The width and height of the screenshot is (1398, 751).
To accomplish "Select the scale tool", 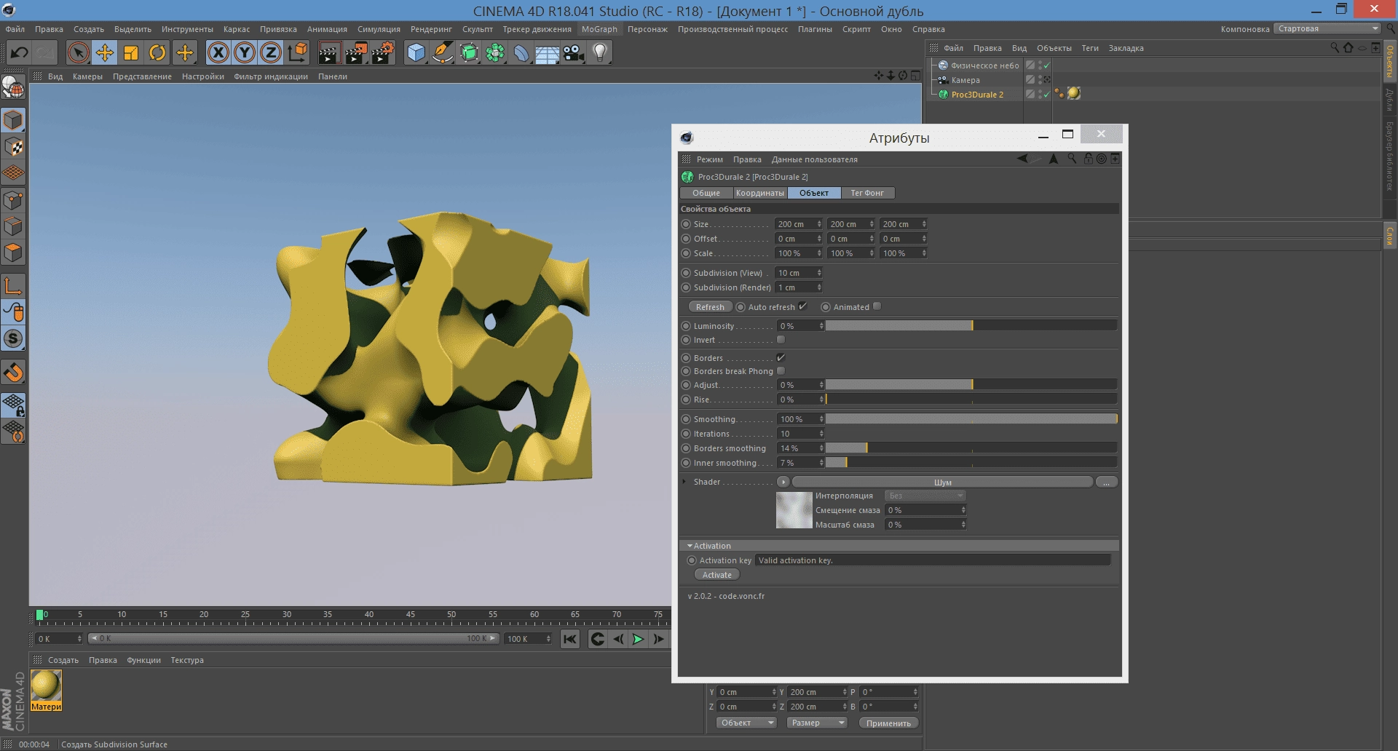I will coord(131,52).
